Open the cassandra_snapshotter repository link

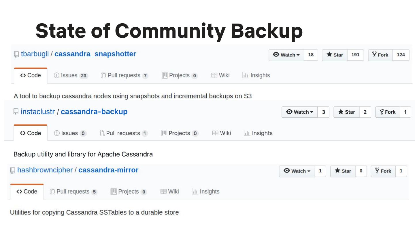[95, 54]
